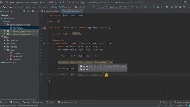The height and width of the screenshot is (107, 190).
Task: Click the class gutter icon on line 8
Action: [45, 28]
